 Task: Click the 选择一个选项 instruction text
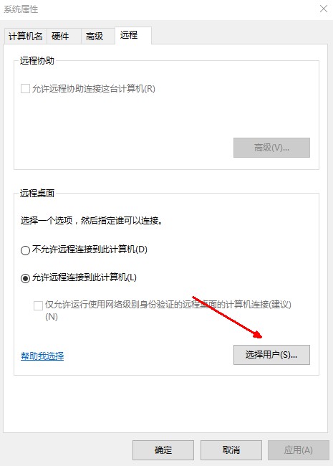click(47, 221)
